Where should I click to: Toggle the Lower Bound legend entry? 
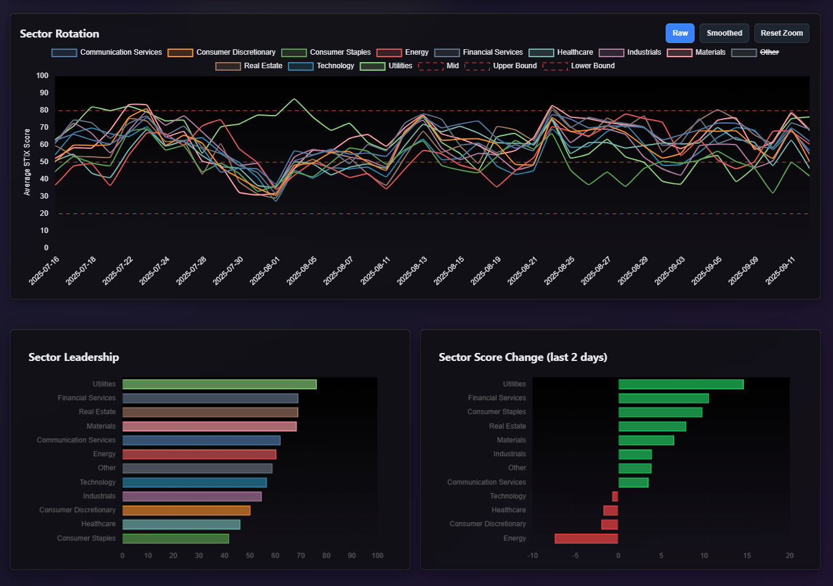(578, 66)
